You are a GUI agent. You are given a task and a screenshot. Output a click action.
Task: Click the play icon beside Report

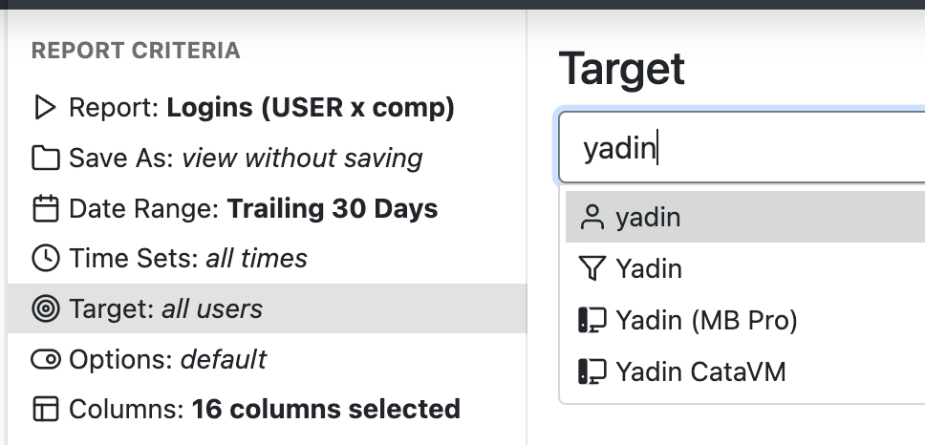click(x=45, y=108)
